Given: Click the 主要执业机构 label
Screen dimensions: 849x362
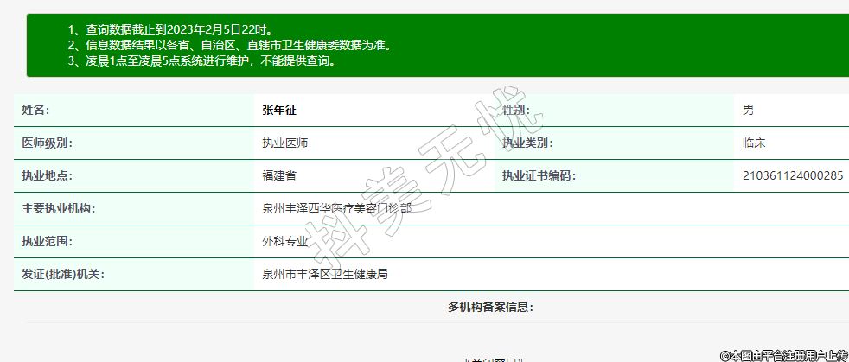Looking at the screenshot, I should (x=59, y=208).
